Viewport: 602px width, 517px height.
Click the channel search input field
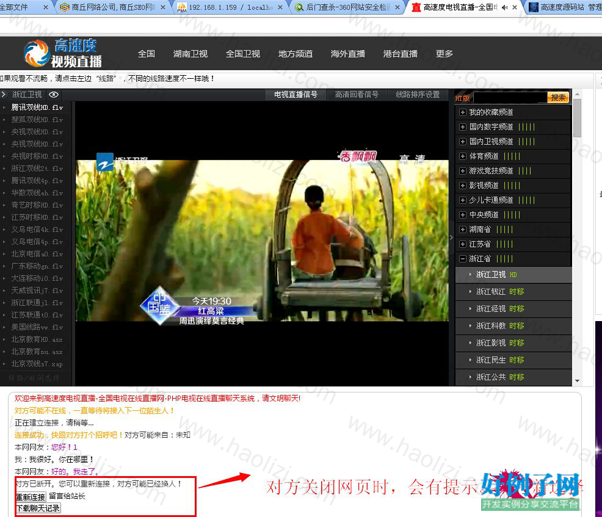510,98
